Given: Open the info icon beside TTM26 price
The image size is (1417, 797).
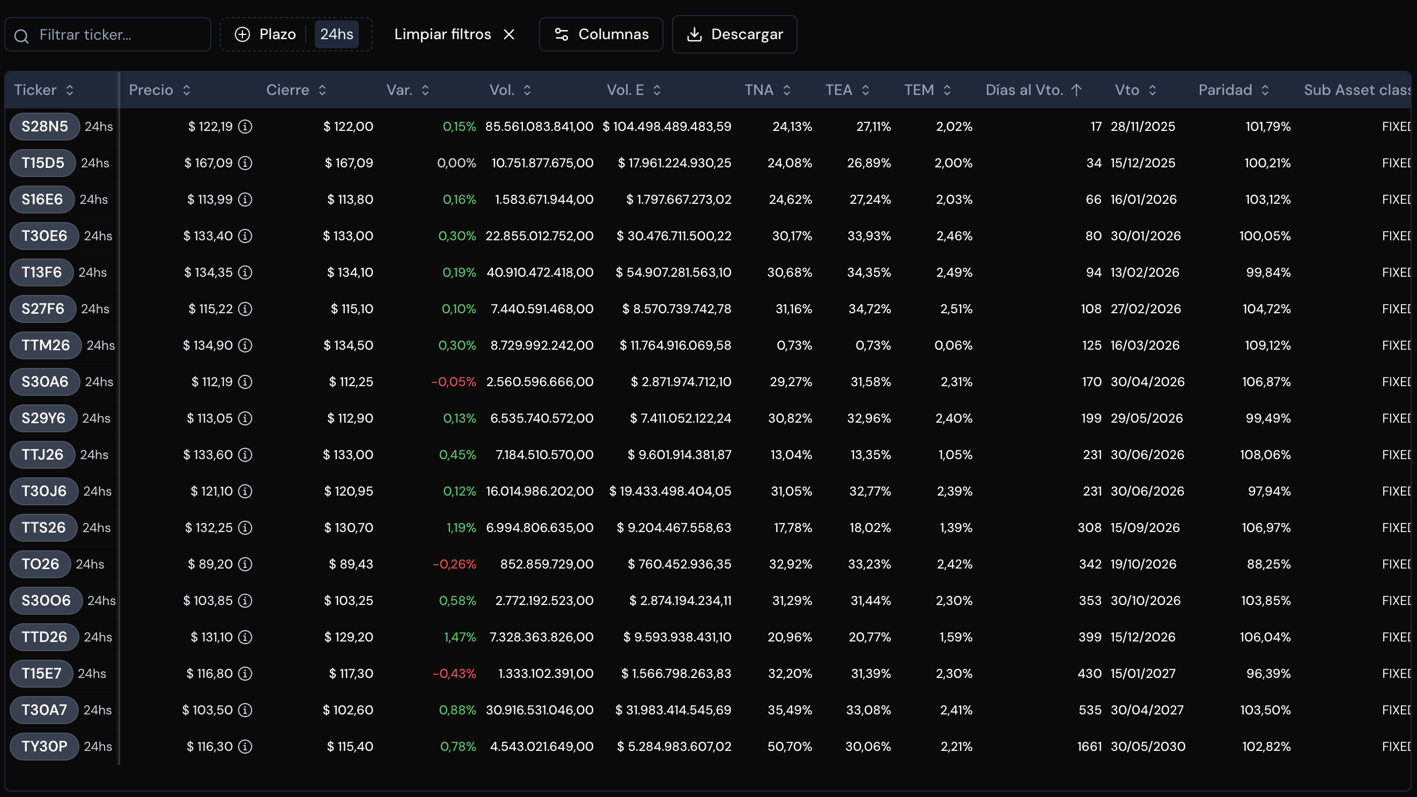Looking at the screenshot, I should 245,345.
